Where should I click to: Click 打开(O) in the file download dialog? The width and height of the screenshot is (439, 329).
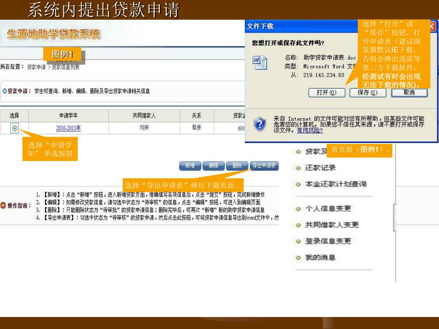tap(327, 93)
